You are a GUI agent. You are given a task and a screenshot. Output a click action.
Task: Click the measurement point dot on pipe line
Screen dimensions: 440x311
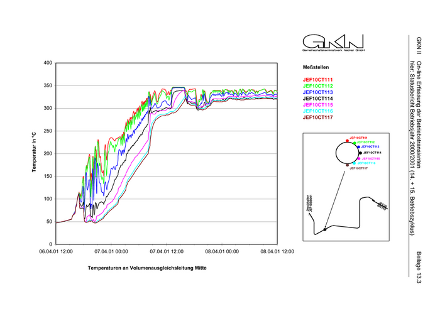pyautogui.click(x=324, y=229)
